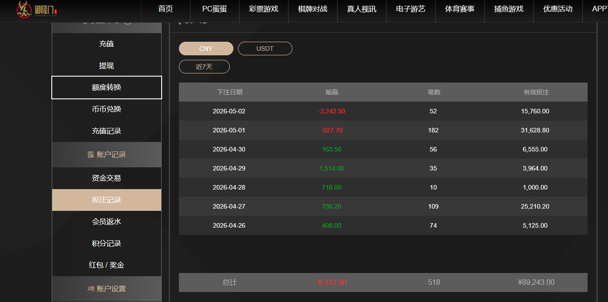Viewport: 608px width, 302px height.
Task: Open 积分记录 in sidebar
Action: click(x=107, y=244)
